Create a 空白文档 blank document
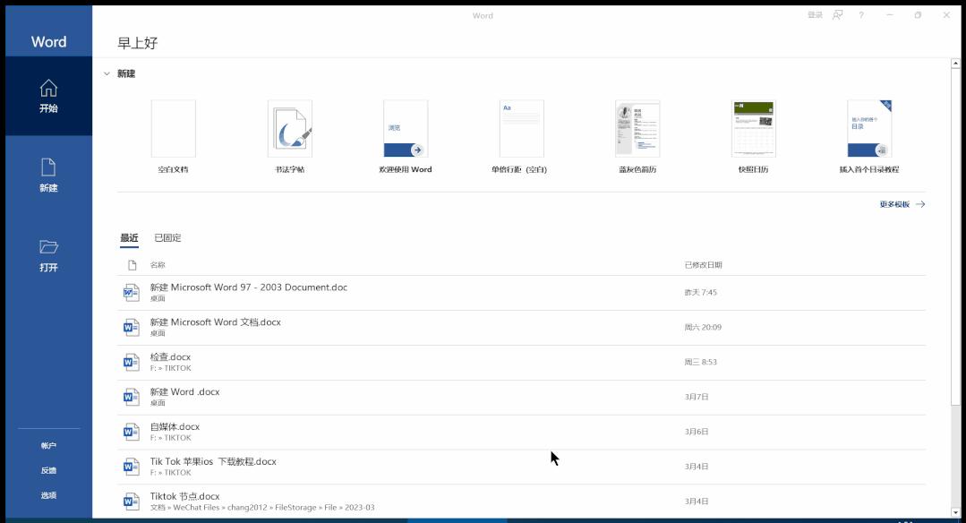966x523 pixels. pyautogui.click(x=172, y=128)
